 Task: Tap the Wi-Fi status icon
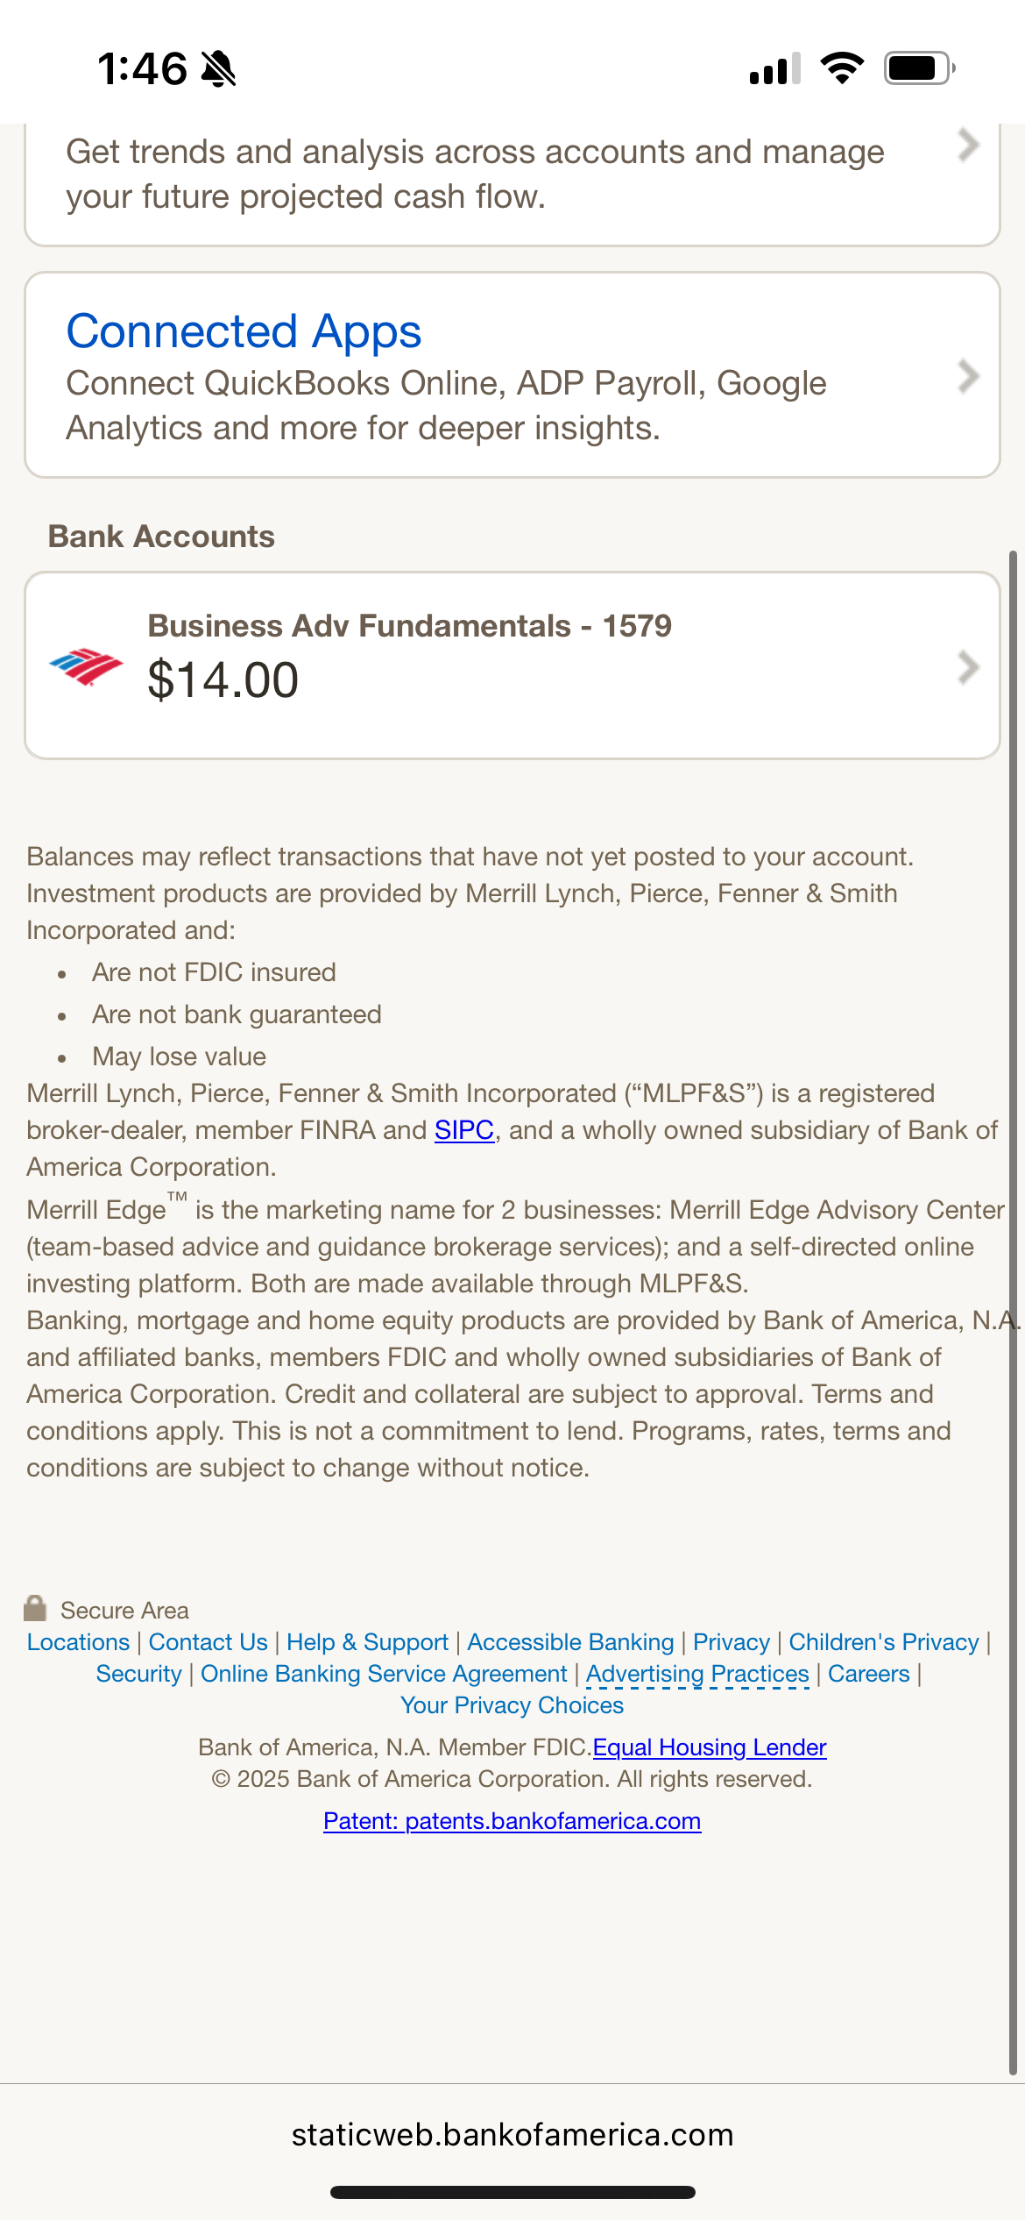click(x=842, y=68)
